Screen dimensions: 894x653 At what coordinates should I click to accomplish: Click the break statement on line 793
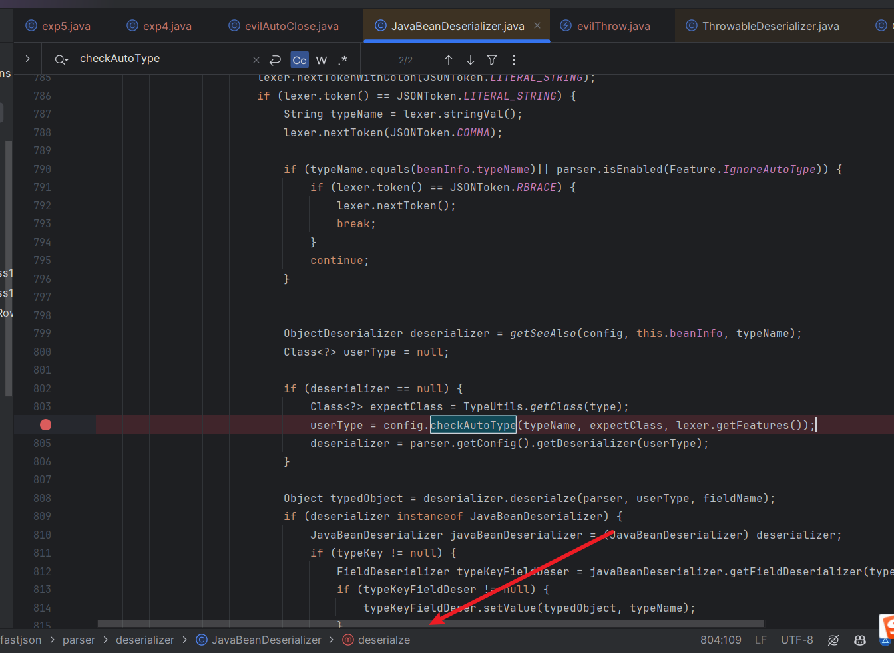pyautogui.click(x=353, y=224)
